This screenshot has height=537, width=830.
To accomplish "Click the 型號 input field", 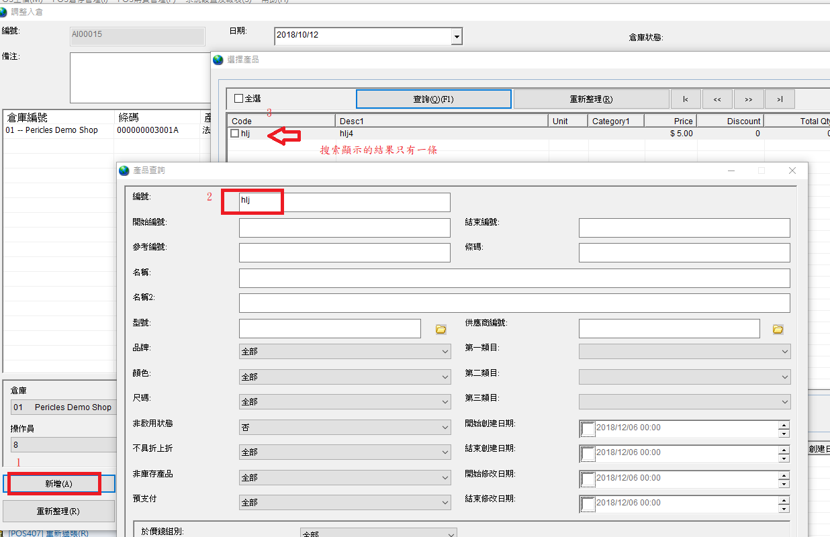I will point(330,328).
